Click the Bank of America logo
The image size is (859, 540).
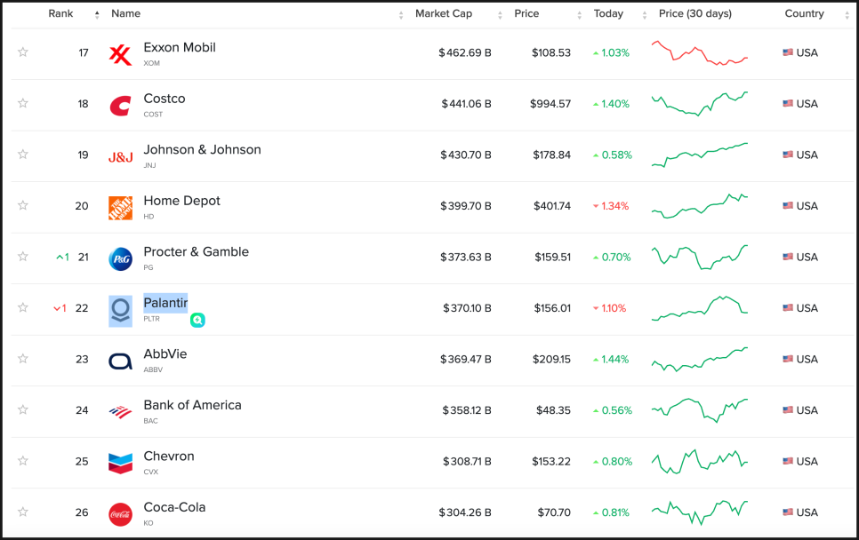121,412
